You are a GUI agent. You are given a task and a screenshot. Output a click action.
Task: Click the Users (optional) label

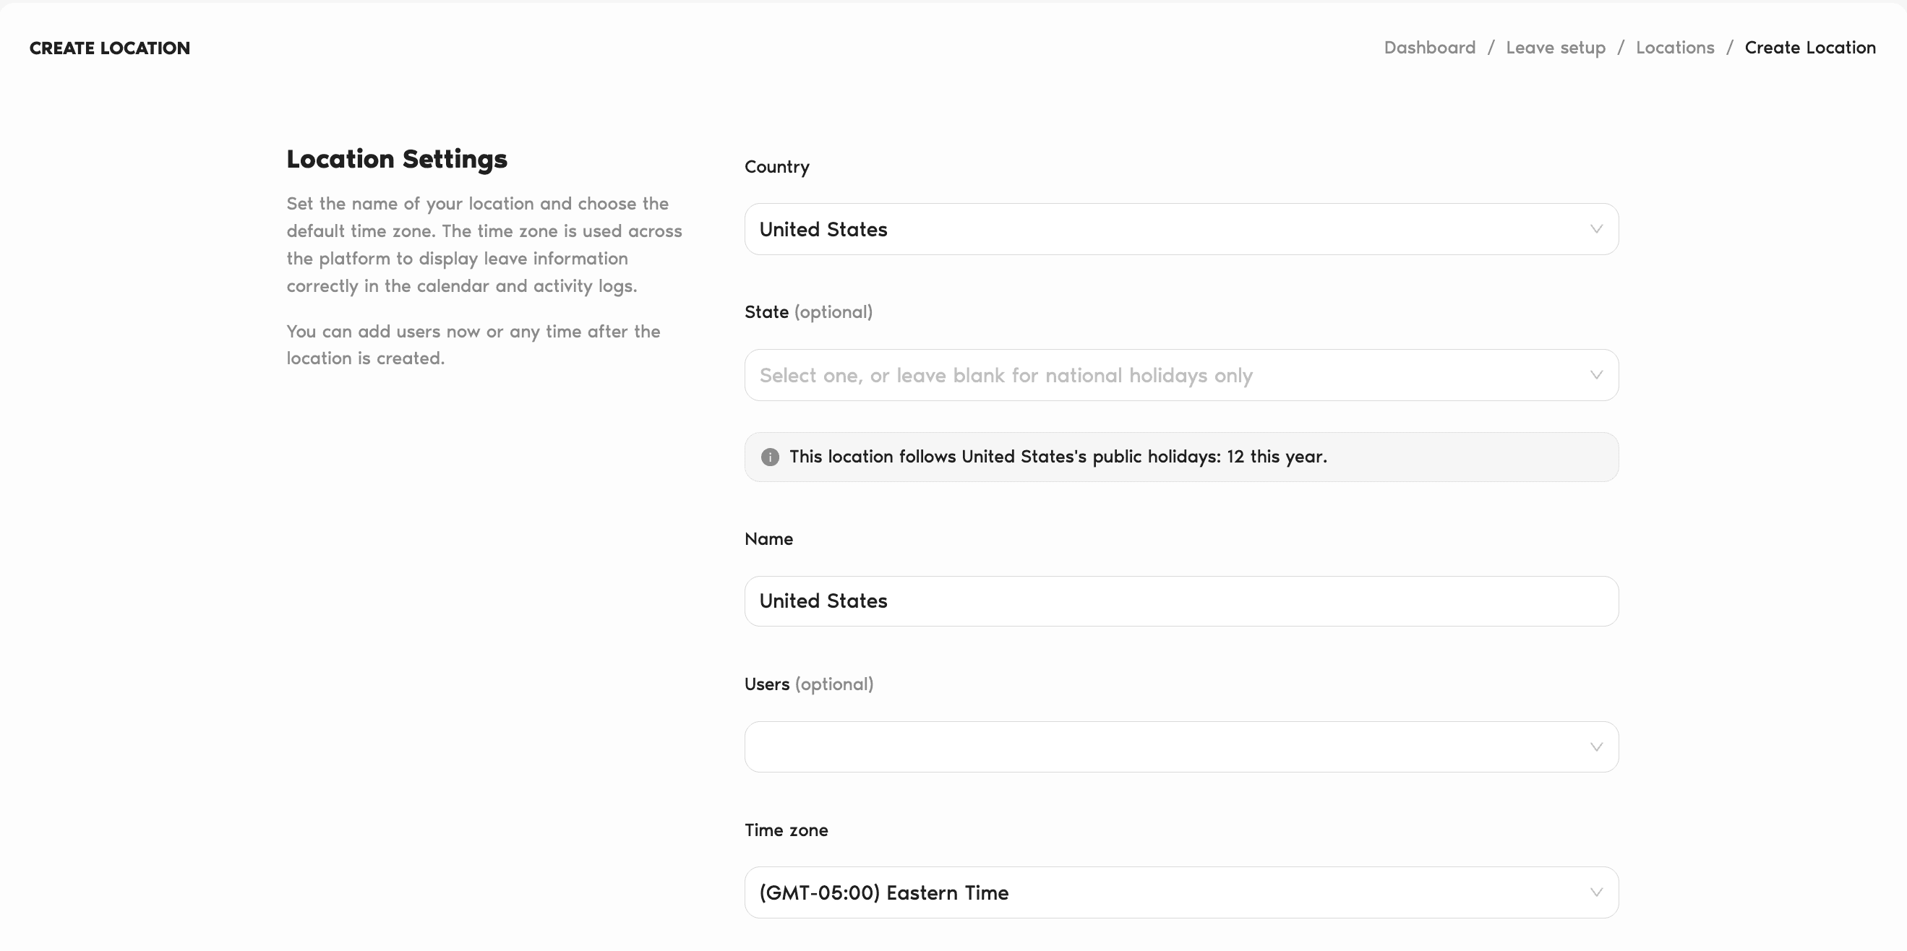(x=808, y=684)
